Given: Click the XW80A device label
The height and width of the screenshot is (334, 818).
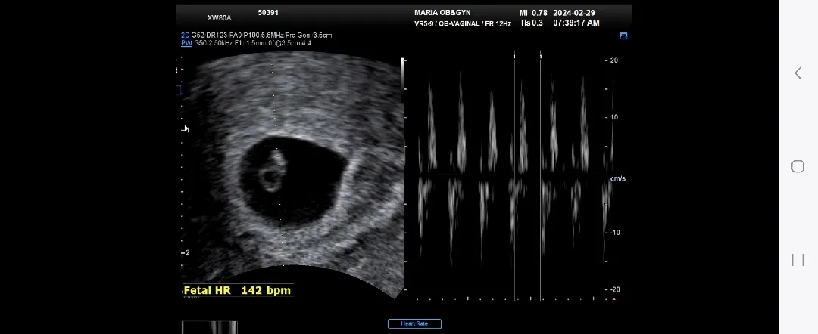Looking at the screenshot, I should [219, 17].
